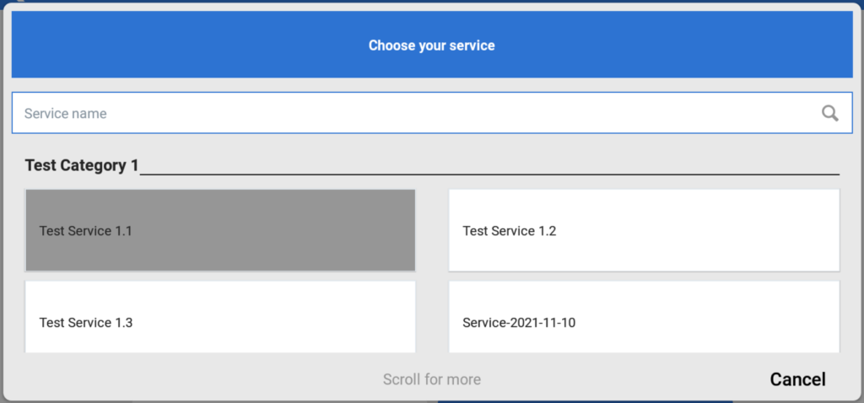864x403 pixels.
Task: Click the Scroll for more hint
Action: pyautogui.click(x=432, y=379)
